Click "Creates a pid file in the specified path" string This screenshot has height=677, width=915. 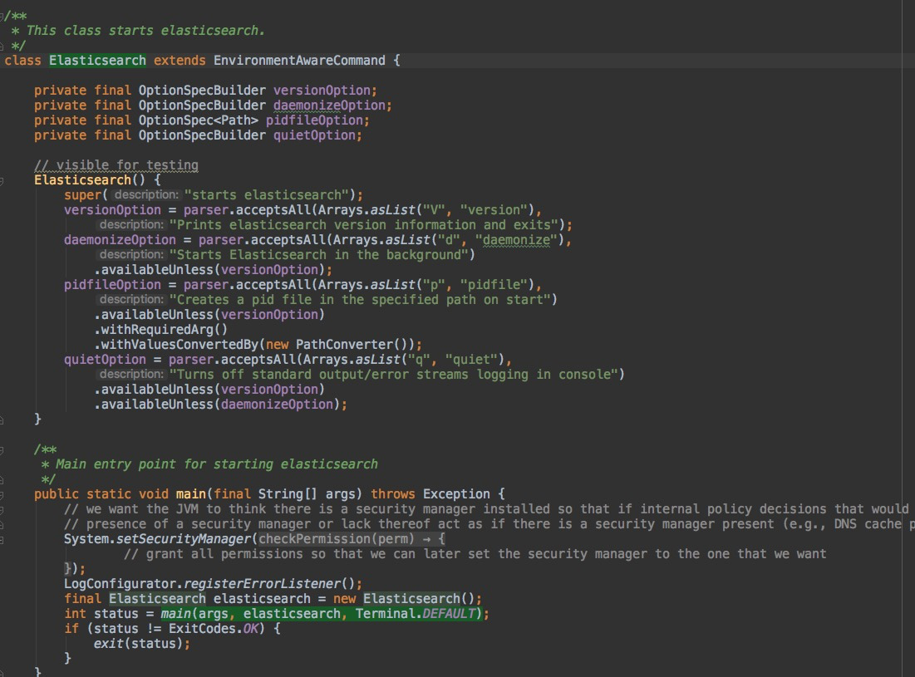click(360, 300)
